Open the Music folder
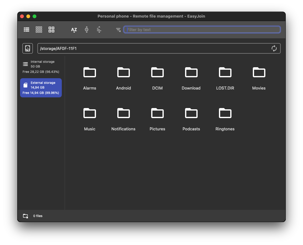 coord(90,119)
